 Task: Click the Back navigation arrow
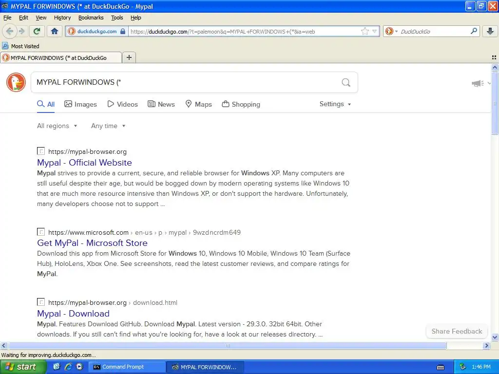pos(10,31)
